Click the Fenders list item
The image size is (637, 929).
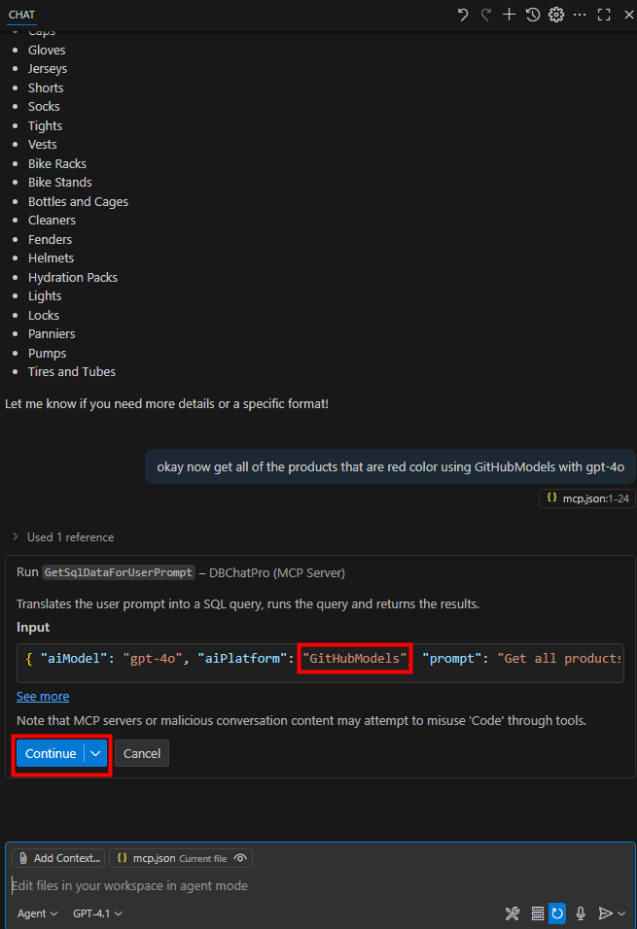tap(50, 240)
